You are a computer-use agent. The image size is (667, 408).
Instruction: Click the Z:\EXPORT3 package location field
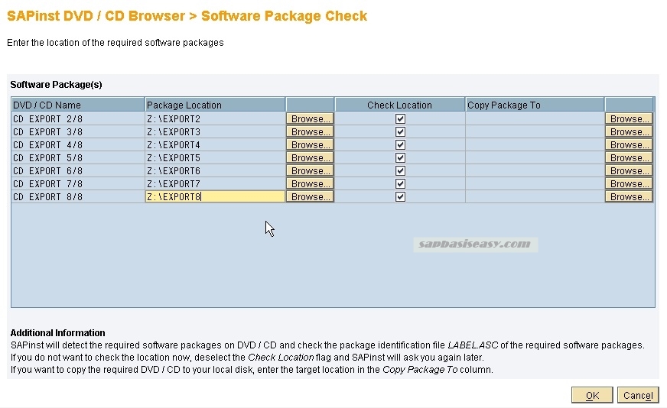click(x=215, y=131)
